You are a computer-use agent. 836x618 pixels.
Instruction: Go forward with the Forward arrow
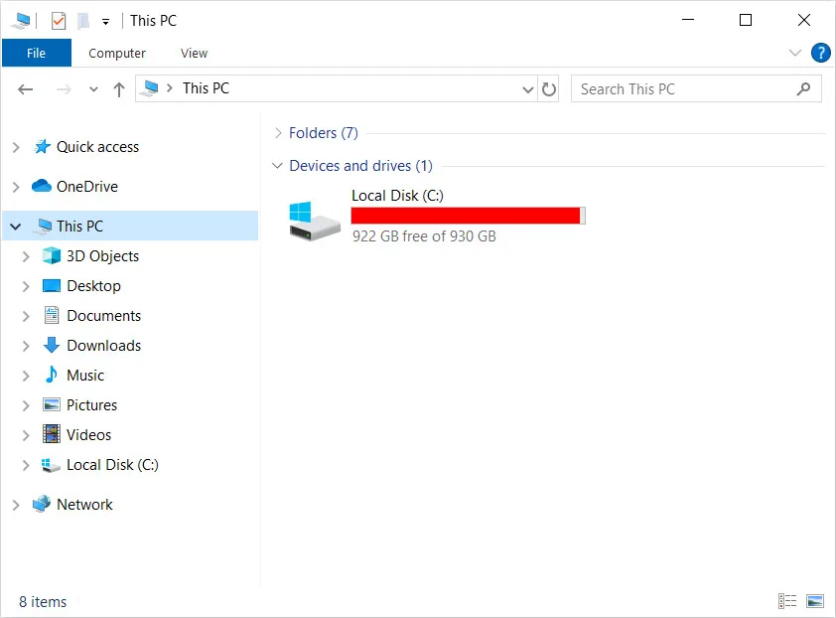[x=64, y=89]
